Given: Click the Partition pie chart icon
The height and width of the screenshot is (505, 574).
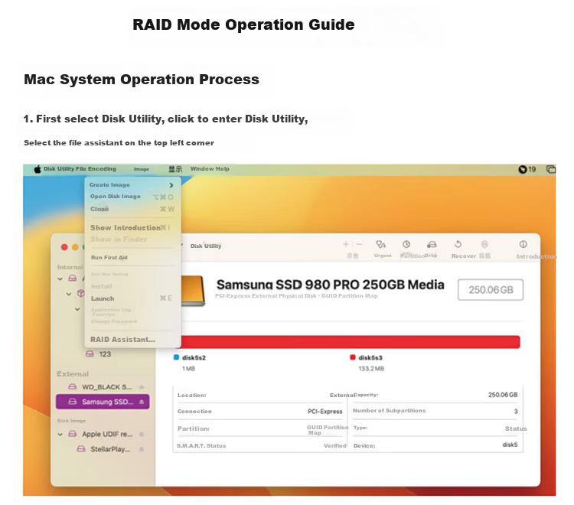Looking at the screenshot, I should [406, 244].
